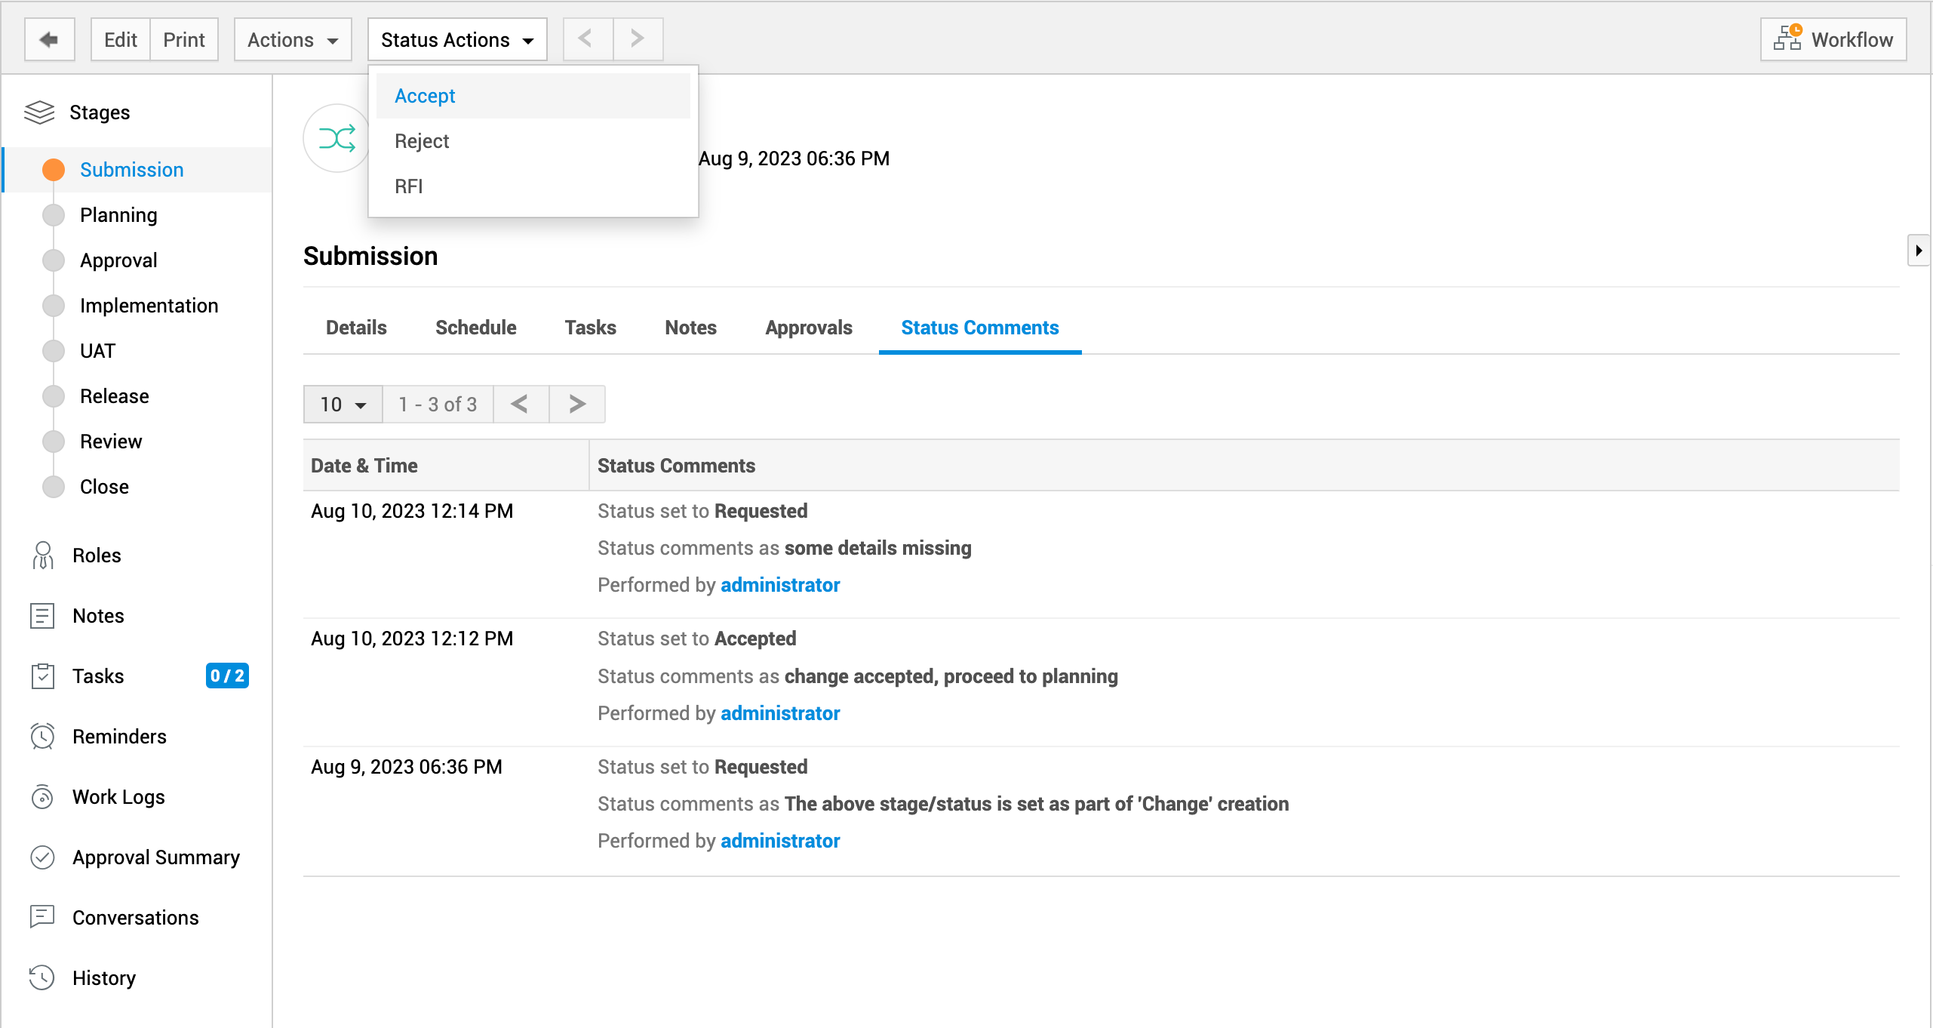Open the Notes tab in Submission
Viewport: 1933px width, 1028px height.
pyautogui.click(x=691, y=328)
